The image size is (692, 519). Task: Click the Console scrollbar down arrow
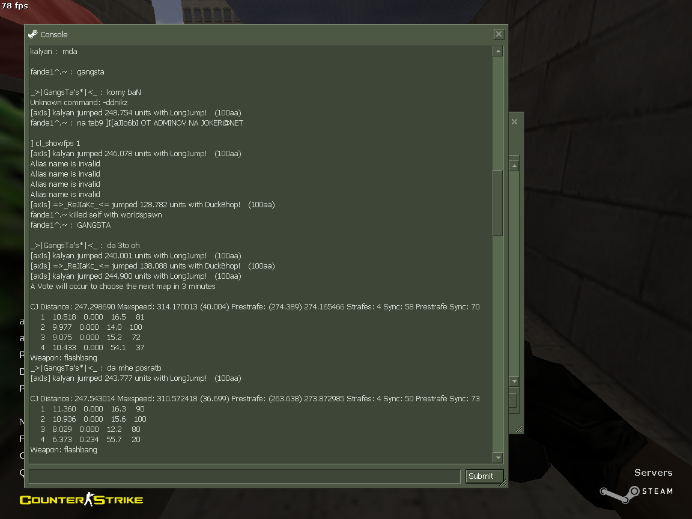[498, 458]
